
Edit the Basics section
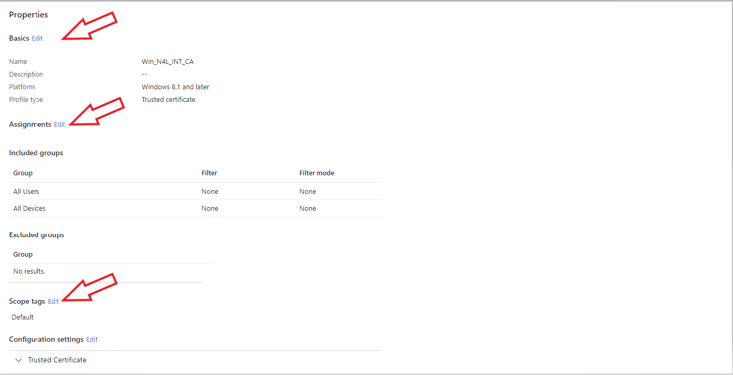(x=37, y=38)
